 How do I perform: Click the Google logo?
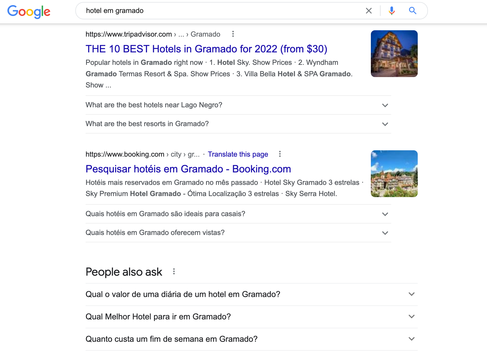coord(29,11)
